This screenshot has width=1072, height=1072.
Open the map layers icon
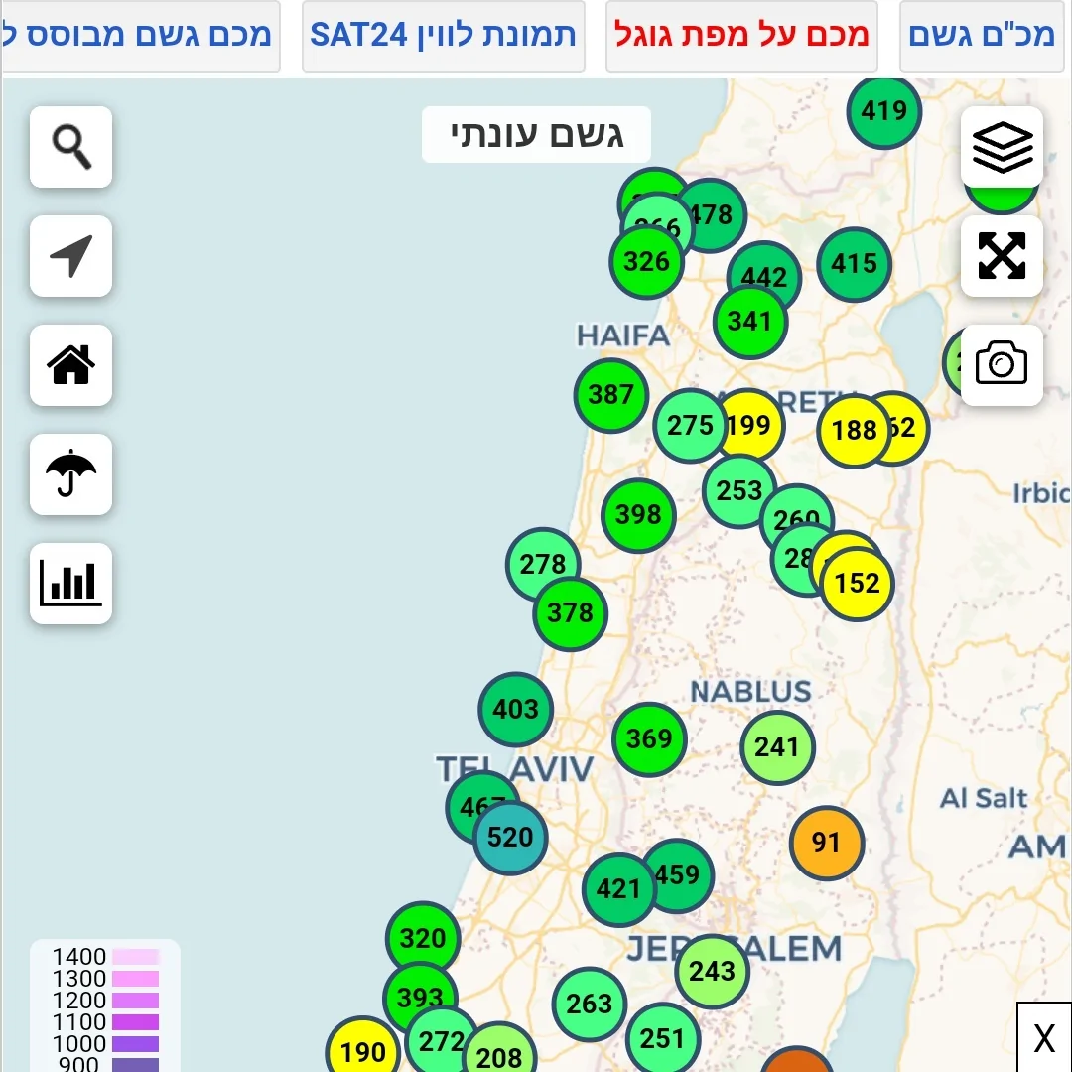1002,147
